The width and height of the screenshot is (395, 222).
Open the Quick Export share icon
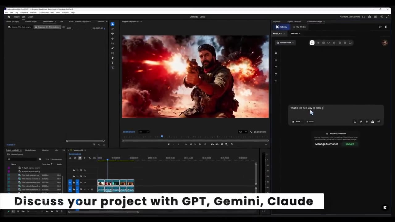pyautogui.click(x=369, y=17)
